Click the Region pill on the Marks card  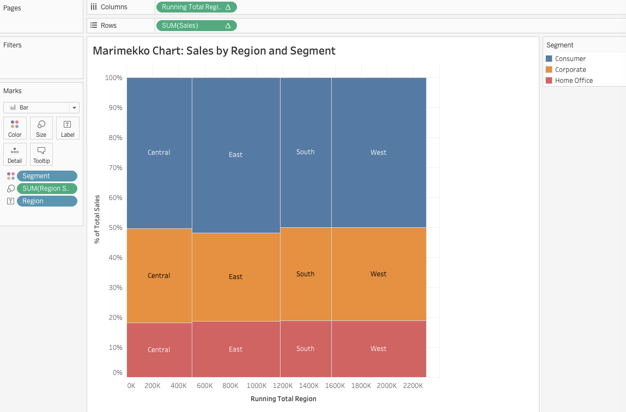[x=47, y=201]
